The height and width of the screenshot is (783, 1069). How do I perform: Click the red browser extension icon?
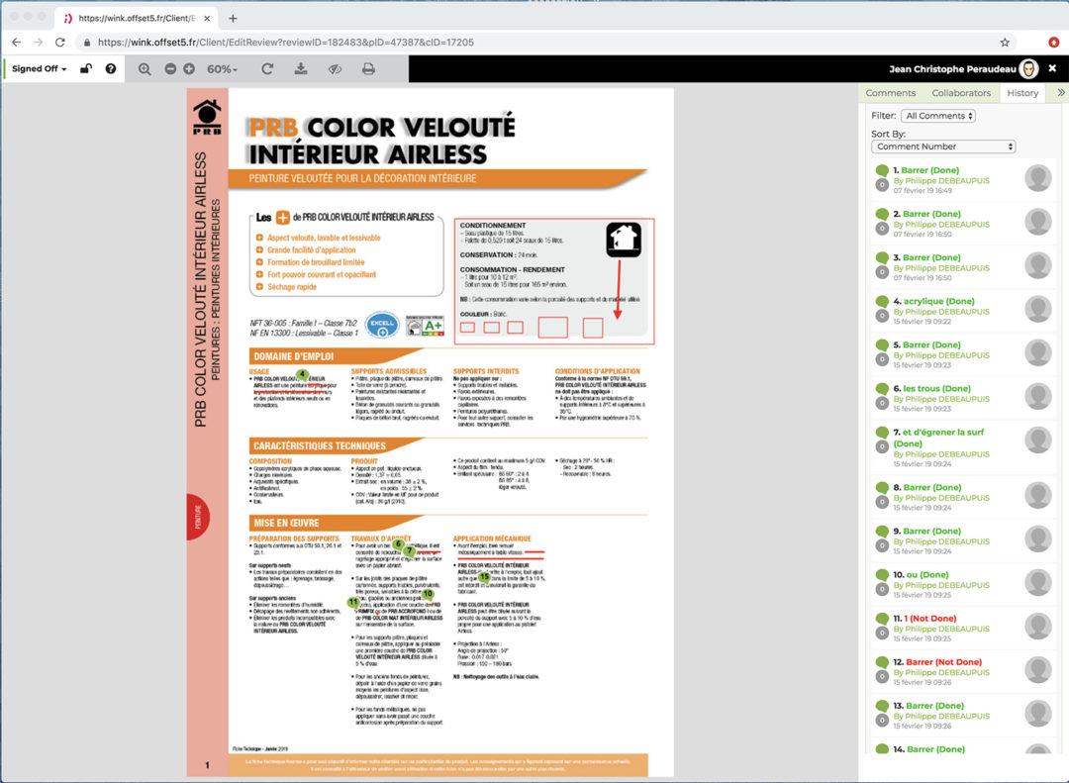pos(1053,43)
